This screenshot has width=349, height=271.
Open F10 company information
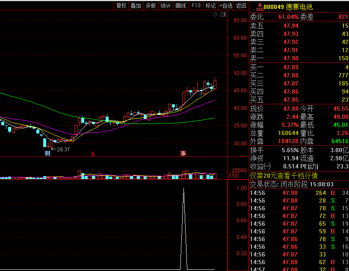[x=196, y=6]
